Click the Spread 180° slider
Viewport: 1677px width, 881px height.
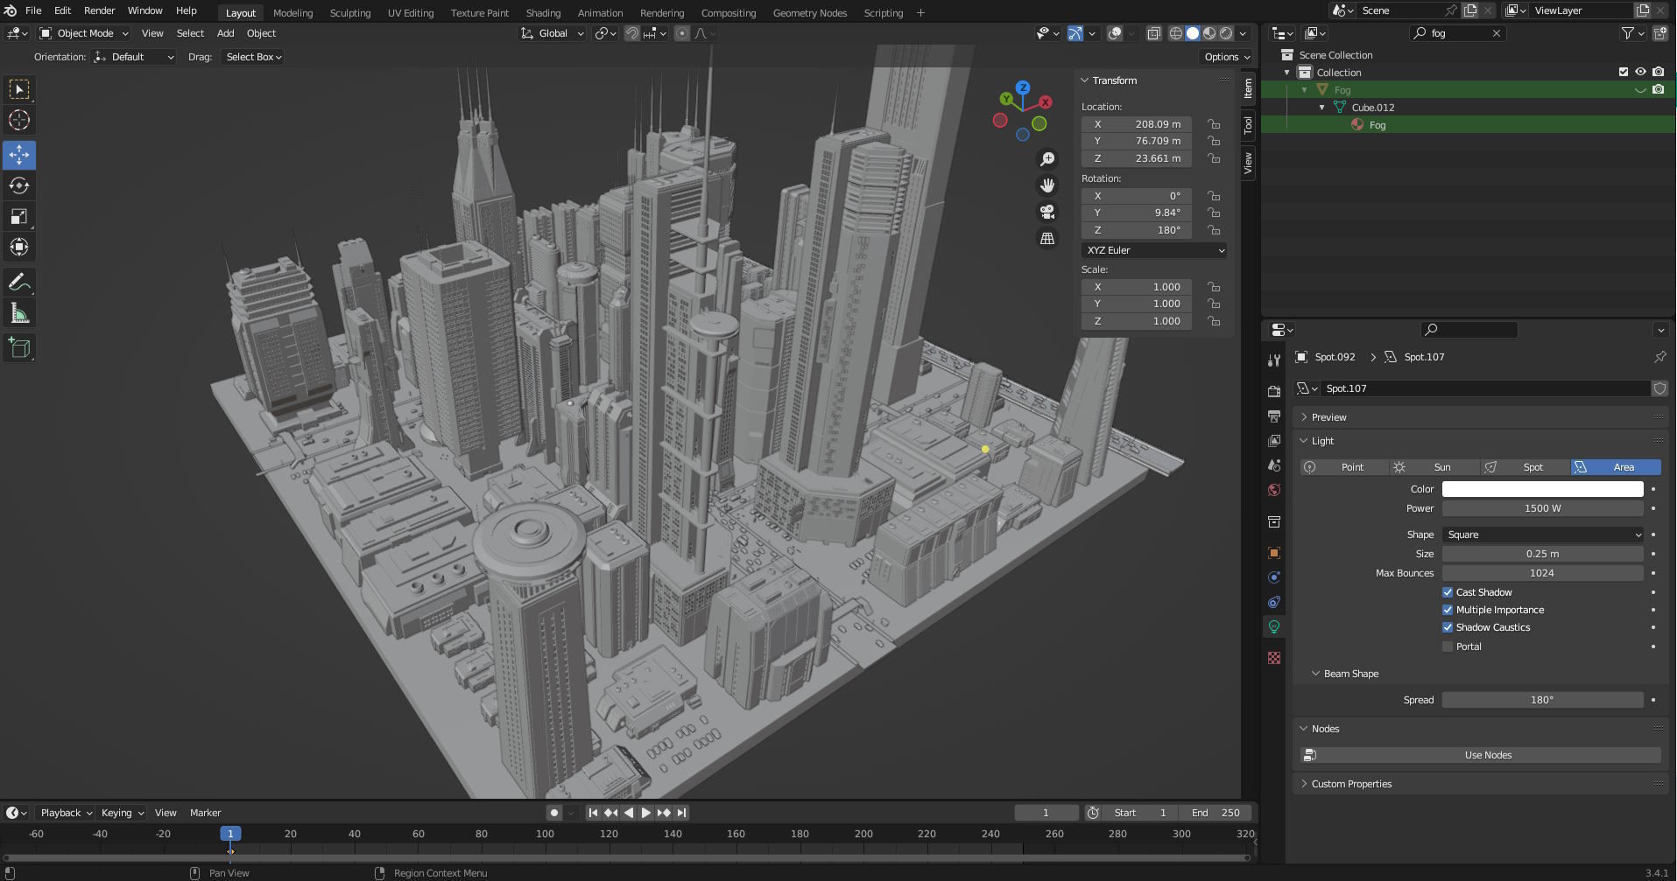pyautogui.click(x=1542, y=700)
